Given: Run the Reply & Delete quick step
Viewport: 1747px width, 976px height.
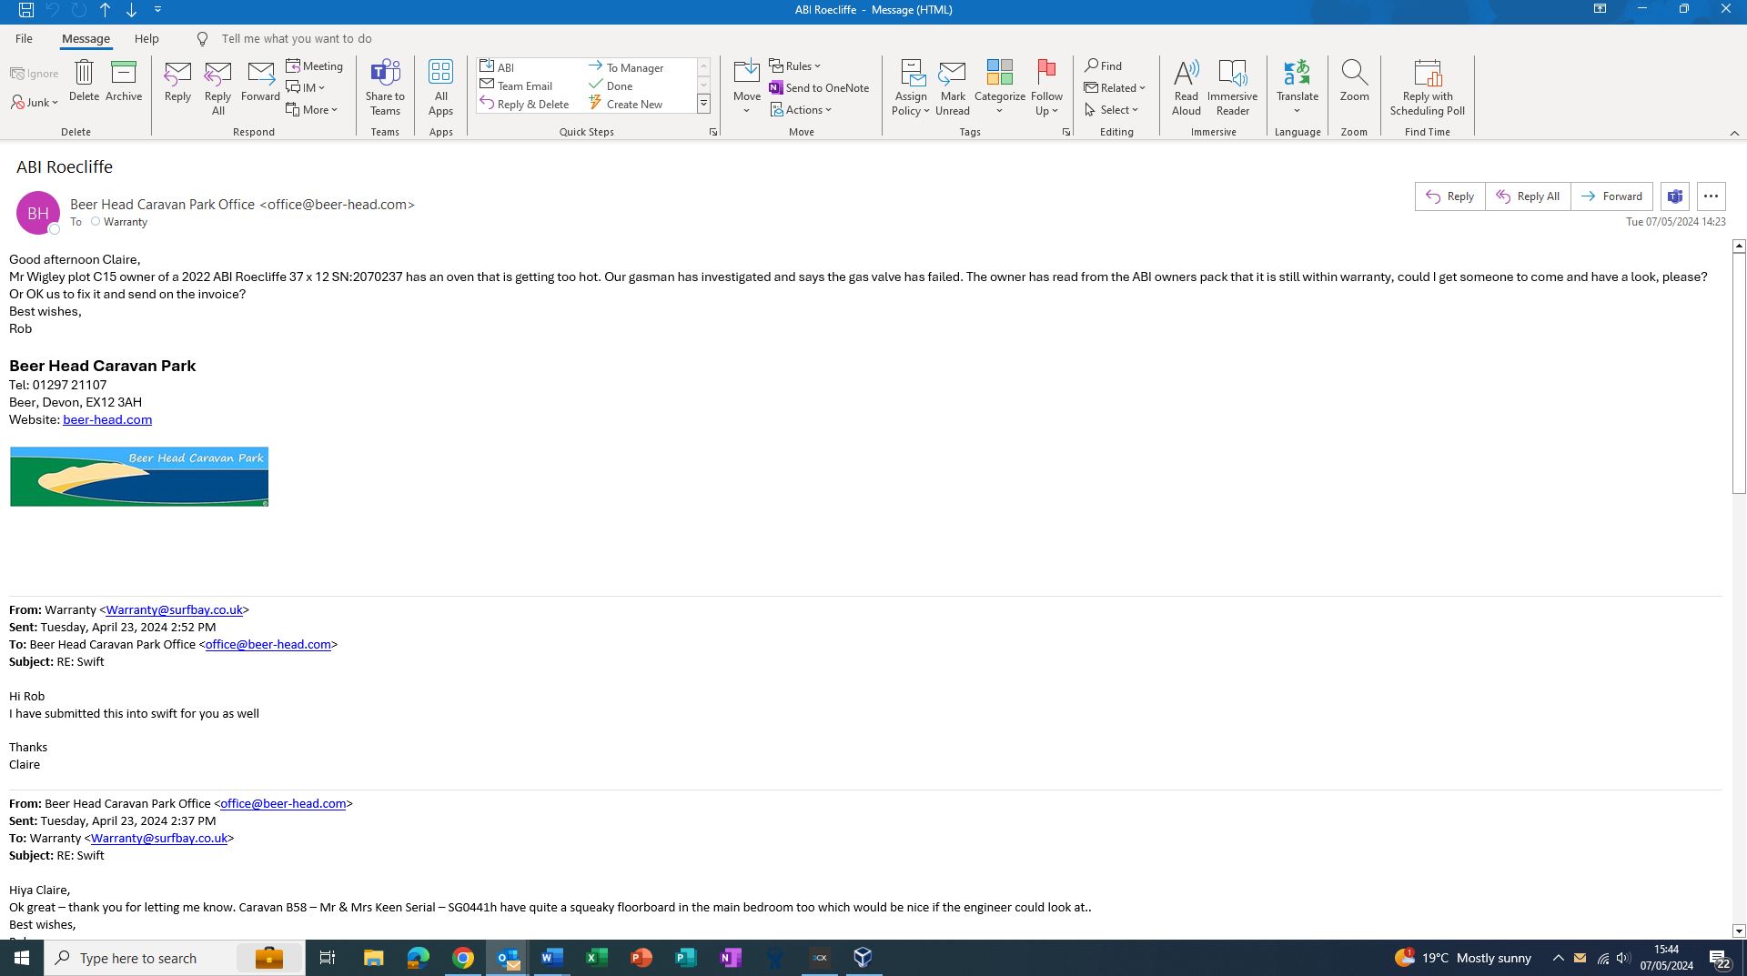Looking at the screenshot, I should [x=524, y=105].
